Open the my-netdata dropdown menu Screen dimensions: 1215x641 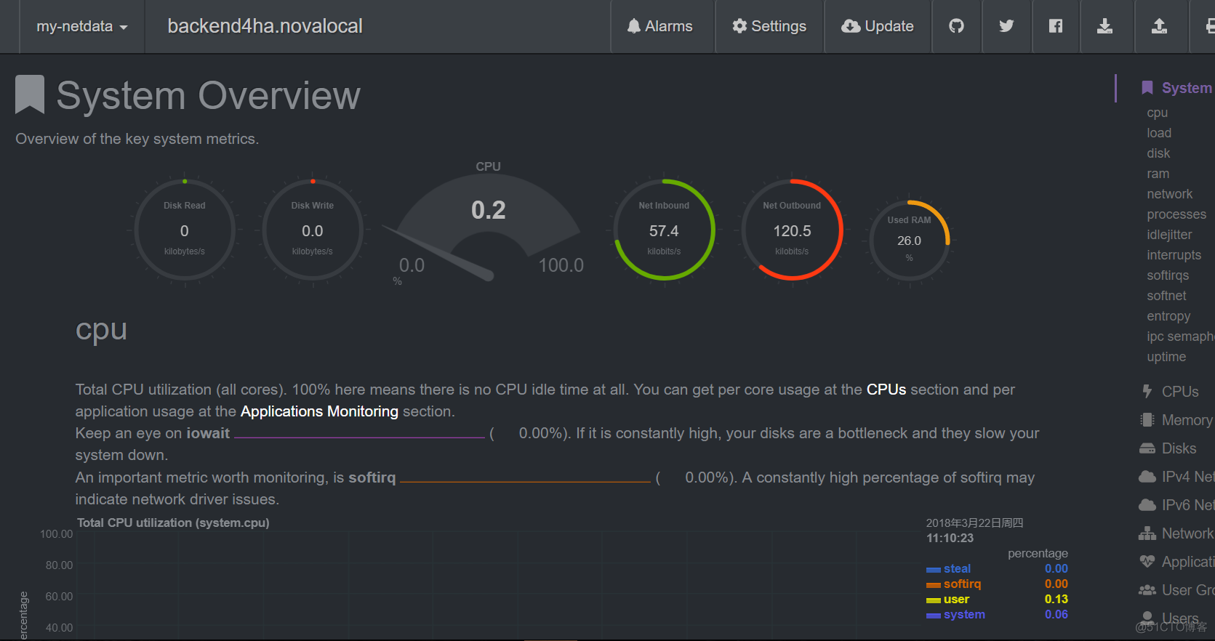click(x=82, y=26)
